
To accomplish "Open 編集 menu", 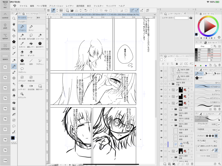I will (x=32, y=6).
